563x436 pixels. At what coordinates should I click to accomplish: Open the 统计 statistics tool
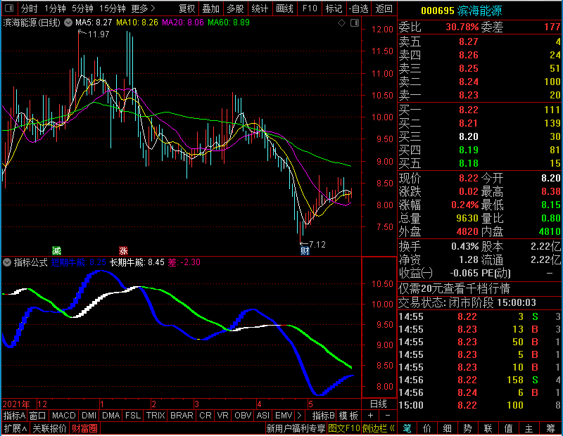click(x=260, y=8)
